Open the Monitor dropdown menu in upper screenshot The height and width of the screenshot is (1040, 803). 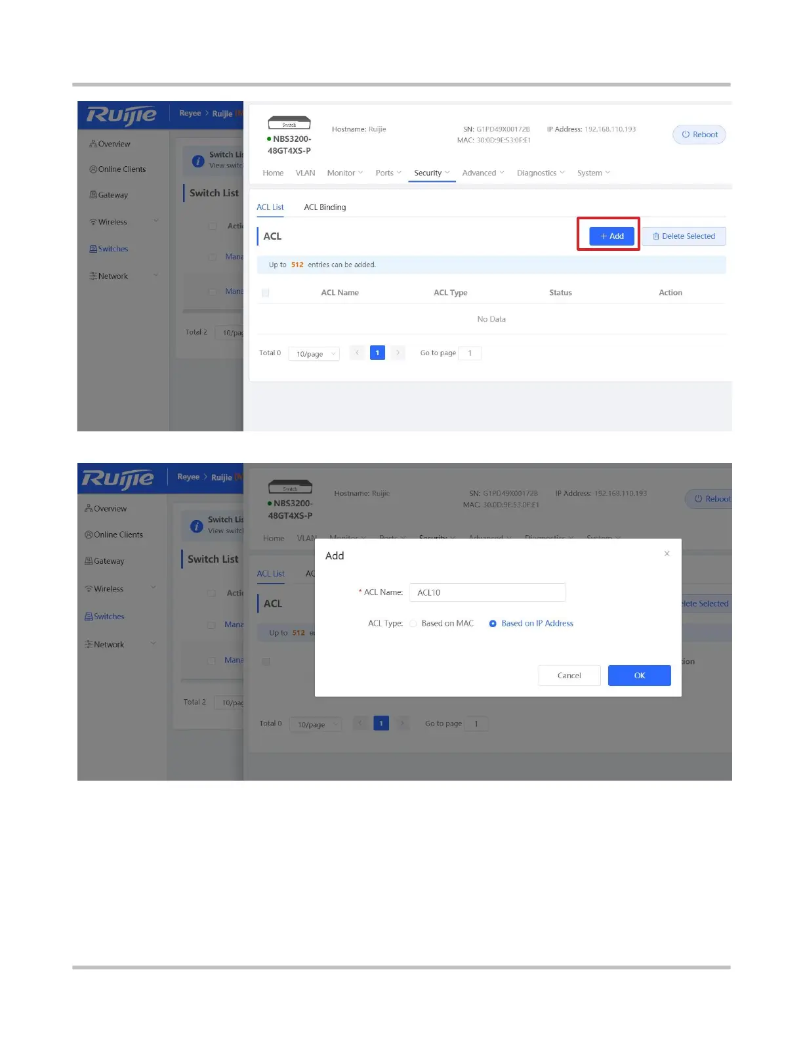[345, 173]
